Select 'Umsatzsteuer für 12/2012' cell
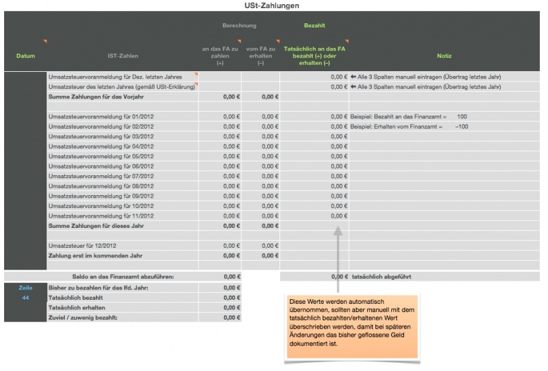 click(x=123, y=246)
